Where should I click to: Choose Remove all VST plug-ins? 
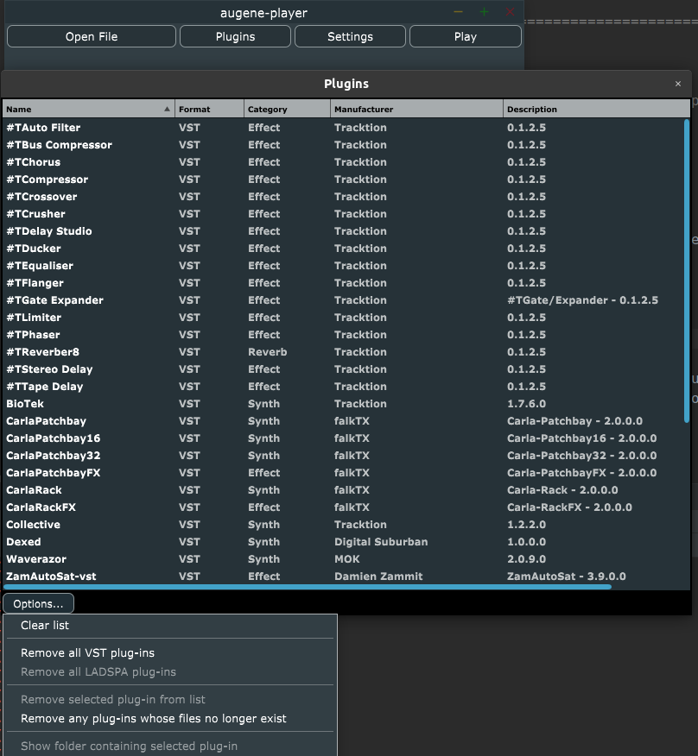170,652
